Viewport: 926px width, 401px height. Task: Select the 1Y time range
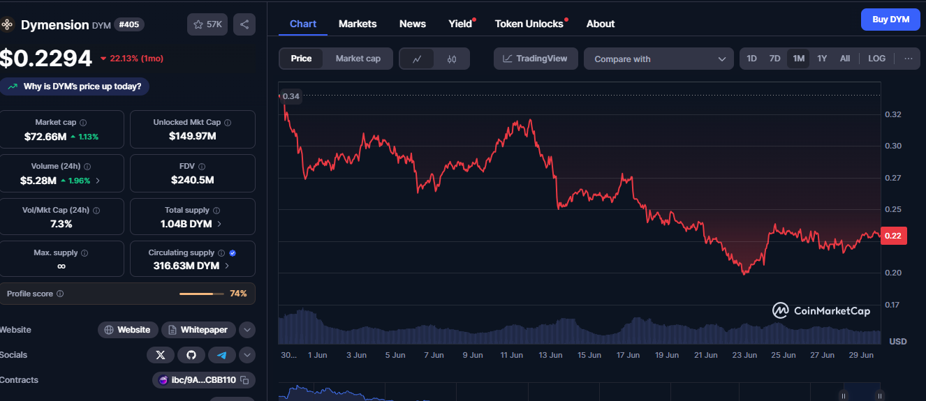click(x=822, y=59)
